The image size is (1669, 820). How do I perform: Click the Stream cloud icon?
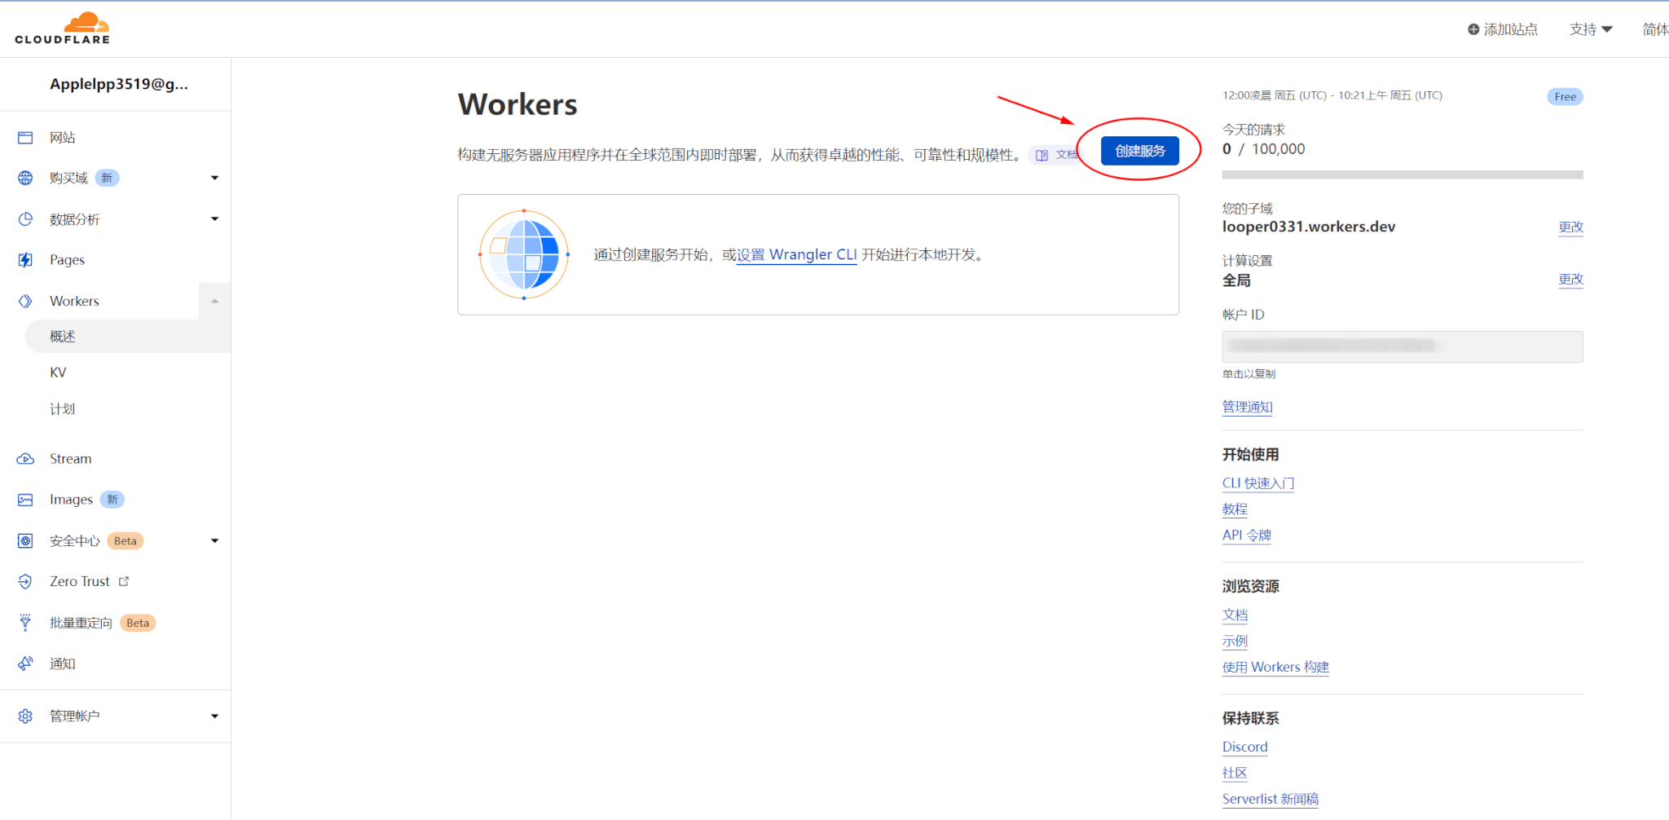point(25,459)
